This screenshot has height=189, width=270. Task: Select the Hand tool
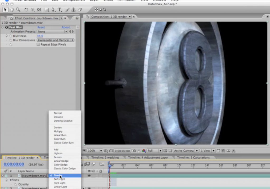click(12, 10)
